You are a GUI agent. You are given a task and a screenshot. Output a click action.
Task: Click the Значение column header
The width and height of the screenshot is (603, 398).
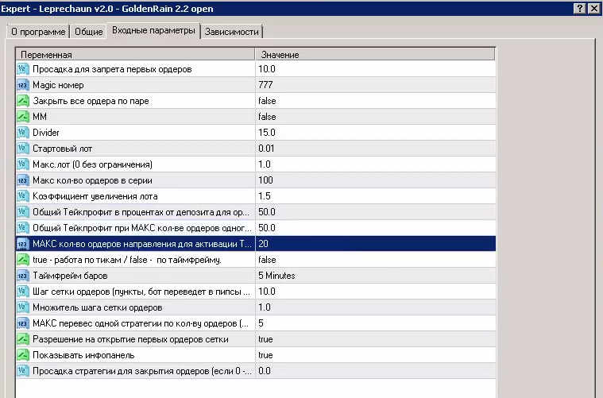[373, 54]
